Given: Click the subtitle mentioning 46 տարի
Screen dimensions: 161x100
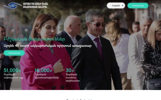Looking at the screenshot, I should [48, 46].
